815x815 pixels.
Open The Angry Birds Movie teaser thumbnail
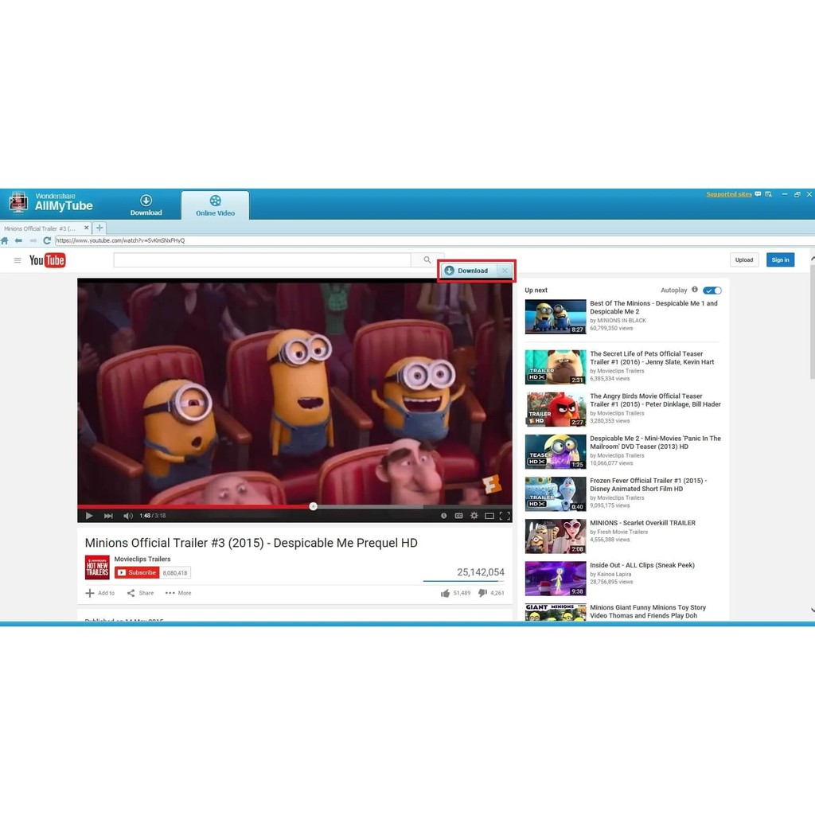pyautogui.click(x=555, y=410)
